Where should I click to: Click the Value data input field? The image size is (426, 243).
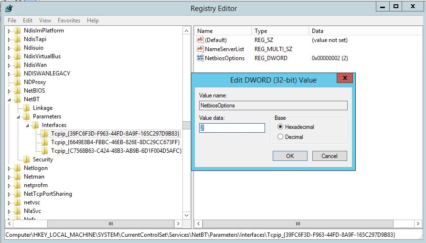232,128
